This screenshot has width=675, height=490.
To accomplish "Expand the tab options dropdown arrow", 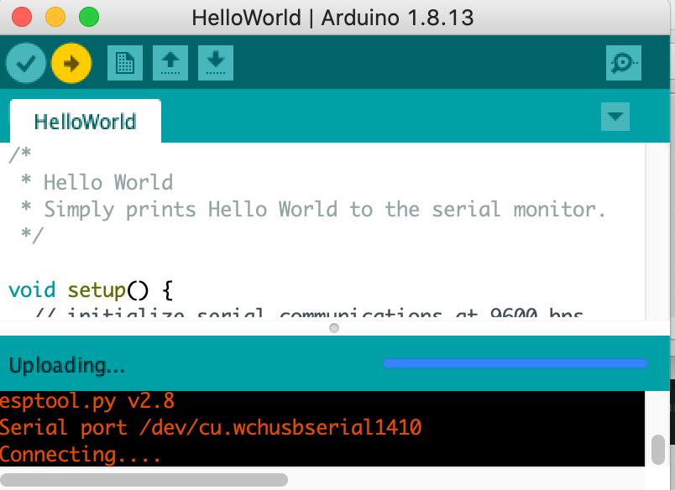I will pos(615,117).
